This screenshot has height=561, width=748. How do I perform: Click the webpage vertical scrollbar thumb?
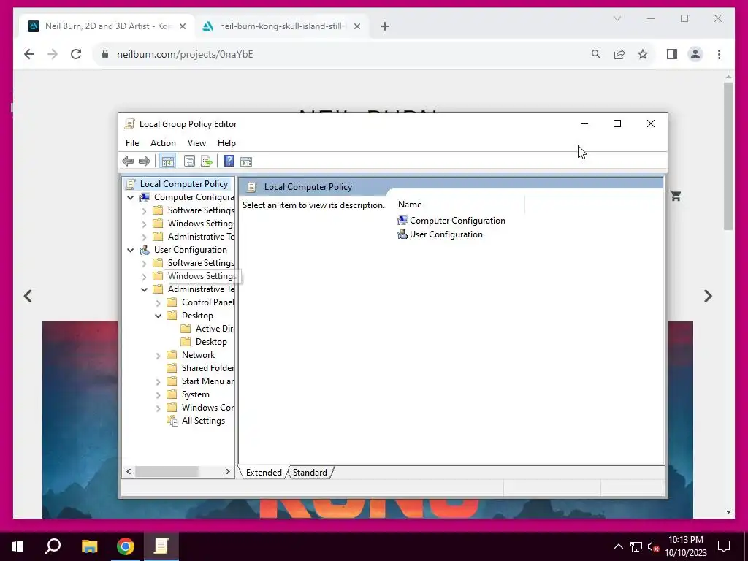(x=728, y=156)
